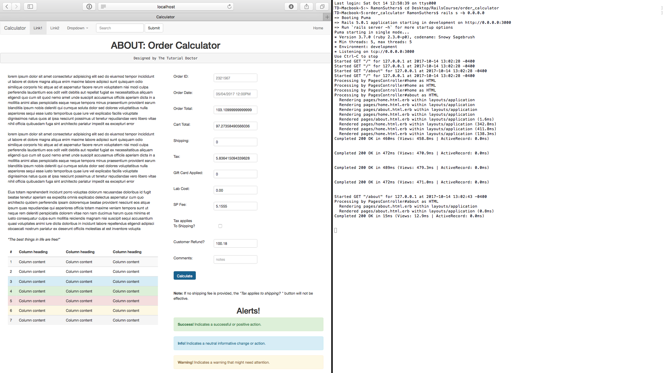The height and width of the screenshot is (373, 664).
Task: Go forward in Safari history
Action: (16, 7)
